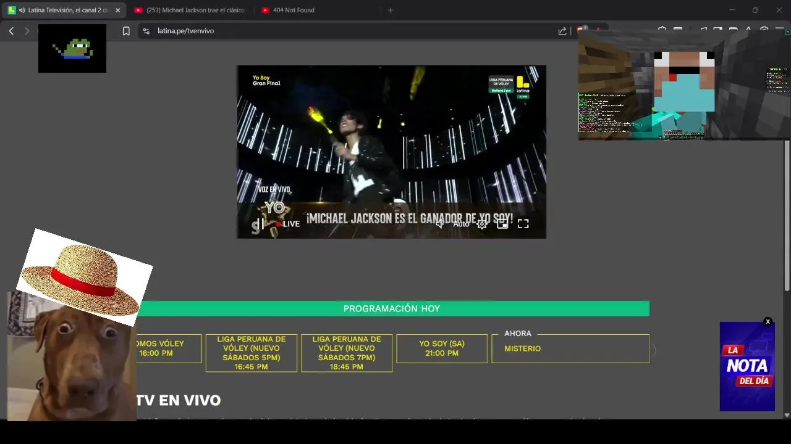Enter fullscreen on the video player
Viewport: 791px width, 444px height.
coord(523,224)
